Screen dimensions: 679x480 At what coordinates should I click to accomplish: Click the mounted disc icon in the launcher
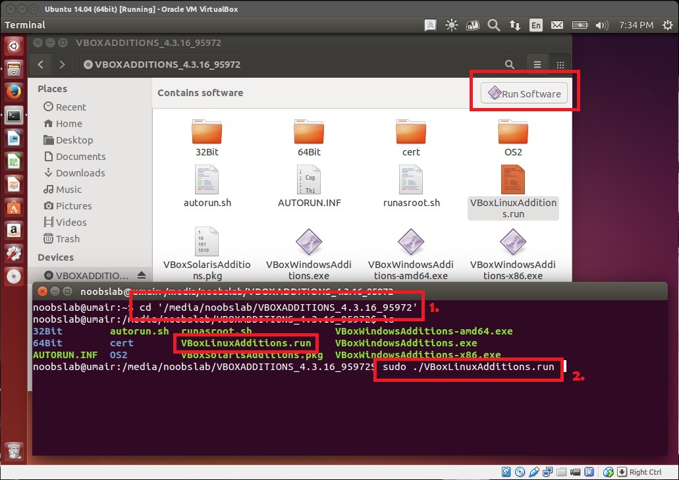[x=13, y=277]
